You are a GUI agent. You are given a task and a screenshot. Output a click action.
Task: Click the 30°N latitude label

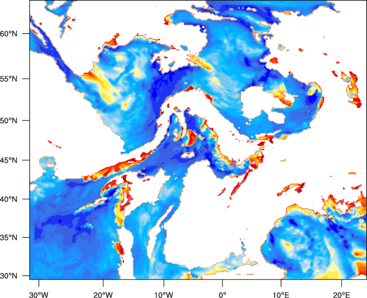tap(9, 276)
